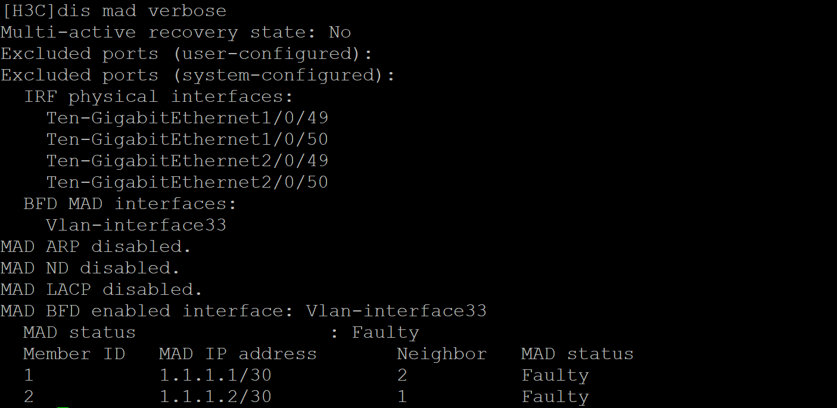Select the Ten-GigabitEthernet1/0/49 interface entry
Viewport: 837px width, 408px height.
187,118
